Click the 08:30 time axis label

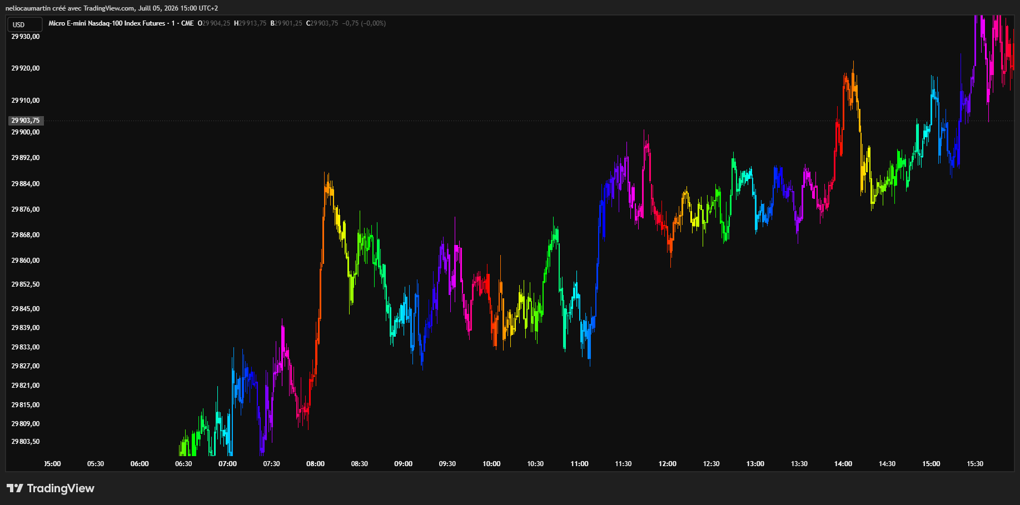pyautogui.click(x=359, y=464)
